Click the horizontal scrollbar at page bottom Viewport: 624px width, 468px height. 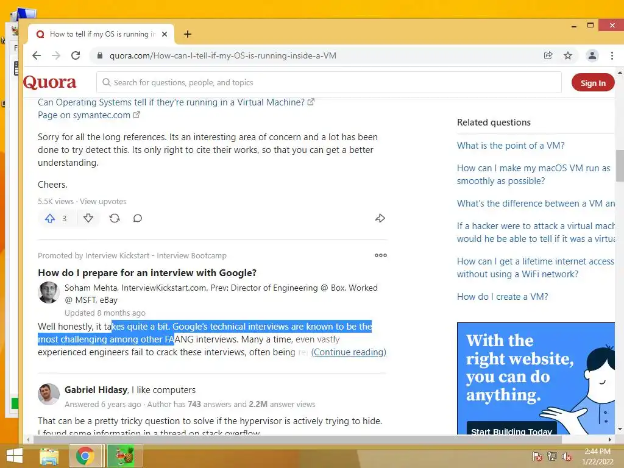pos(297,440)
